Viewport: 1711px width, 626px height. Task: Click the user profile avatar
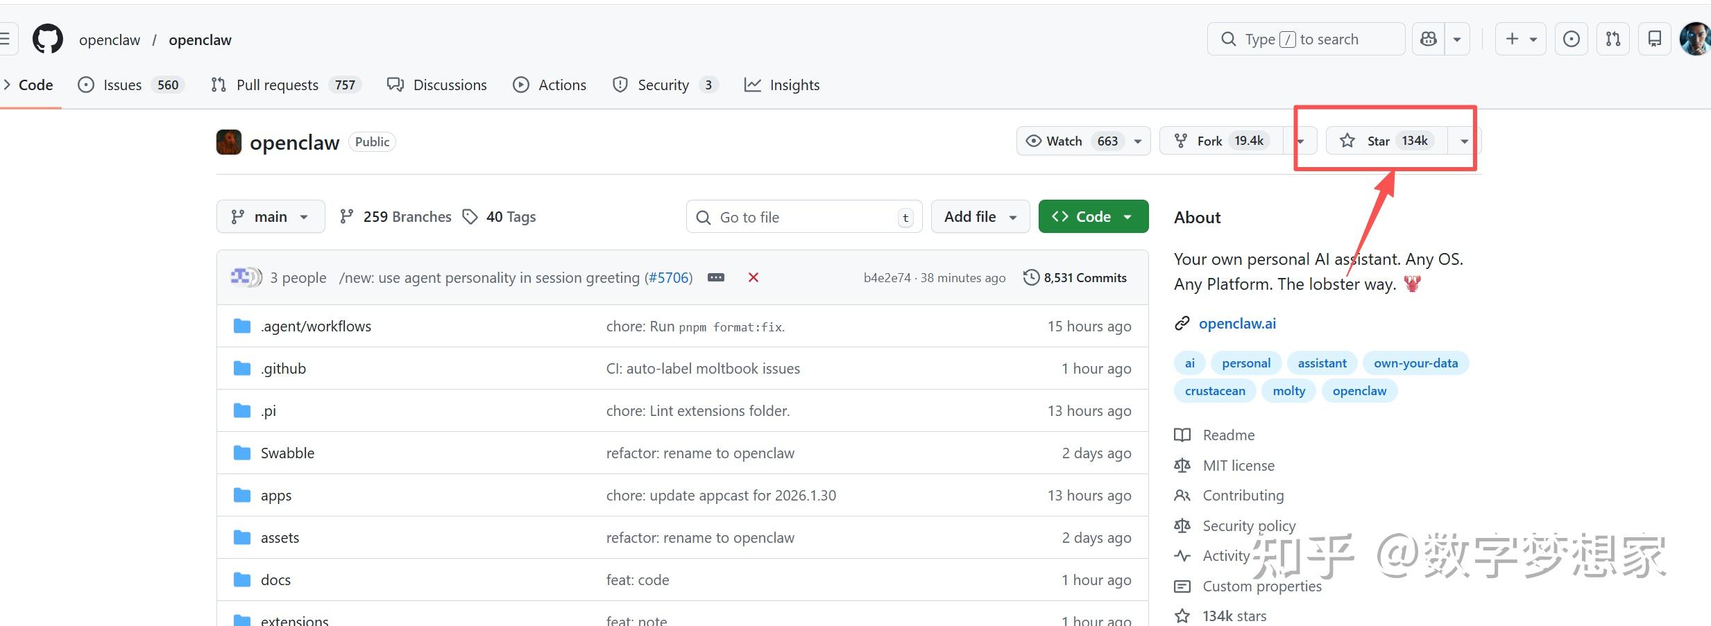coord(1694,40)
